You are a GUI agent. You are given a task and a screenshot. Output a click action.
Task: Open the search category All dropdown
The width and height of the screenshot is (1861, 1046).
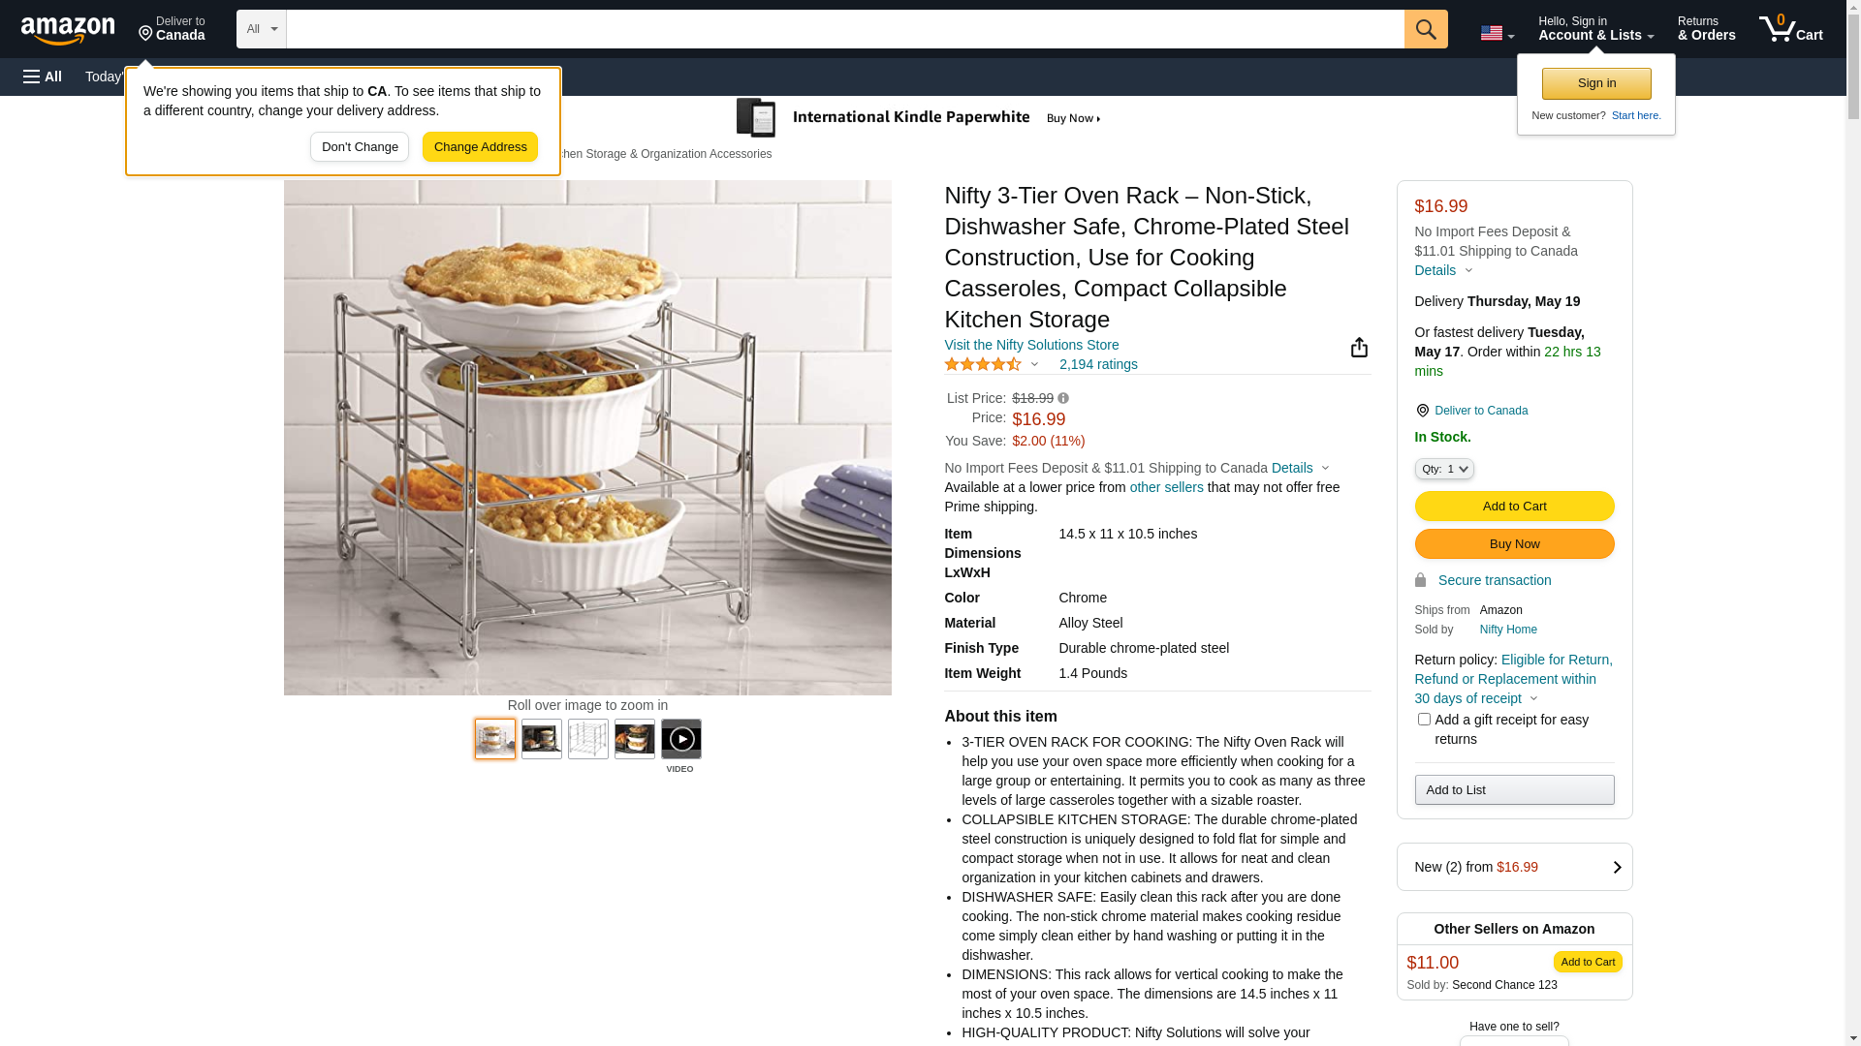[262, 29]
